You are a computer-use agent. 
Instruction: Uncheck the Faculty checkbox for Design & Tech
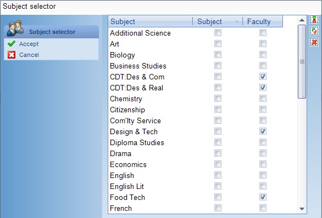(263, 131)
